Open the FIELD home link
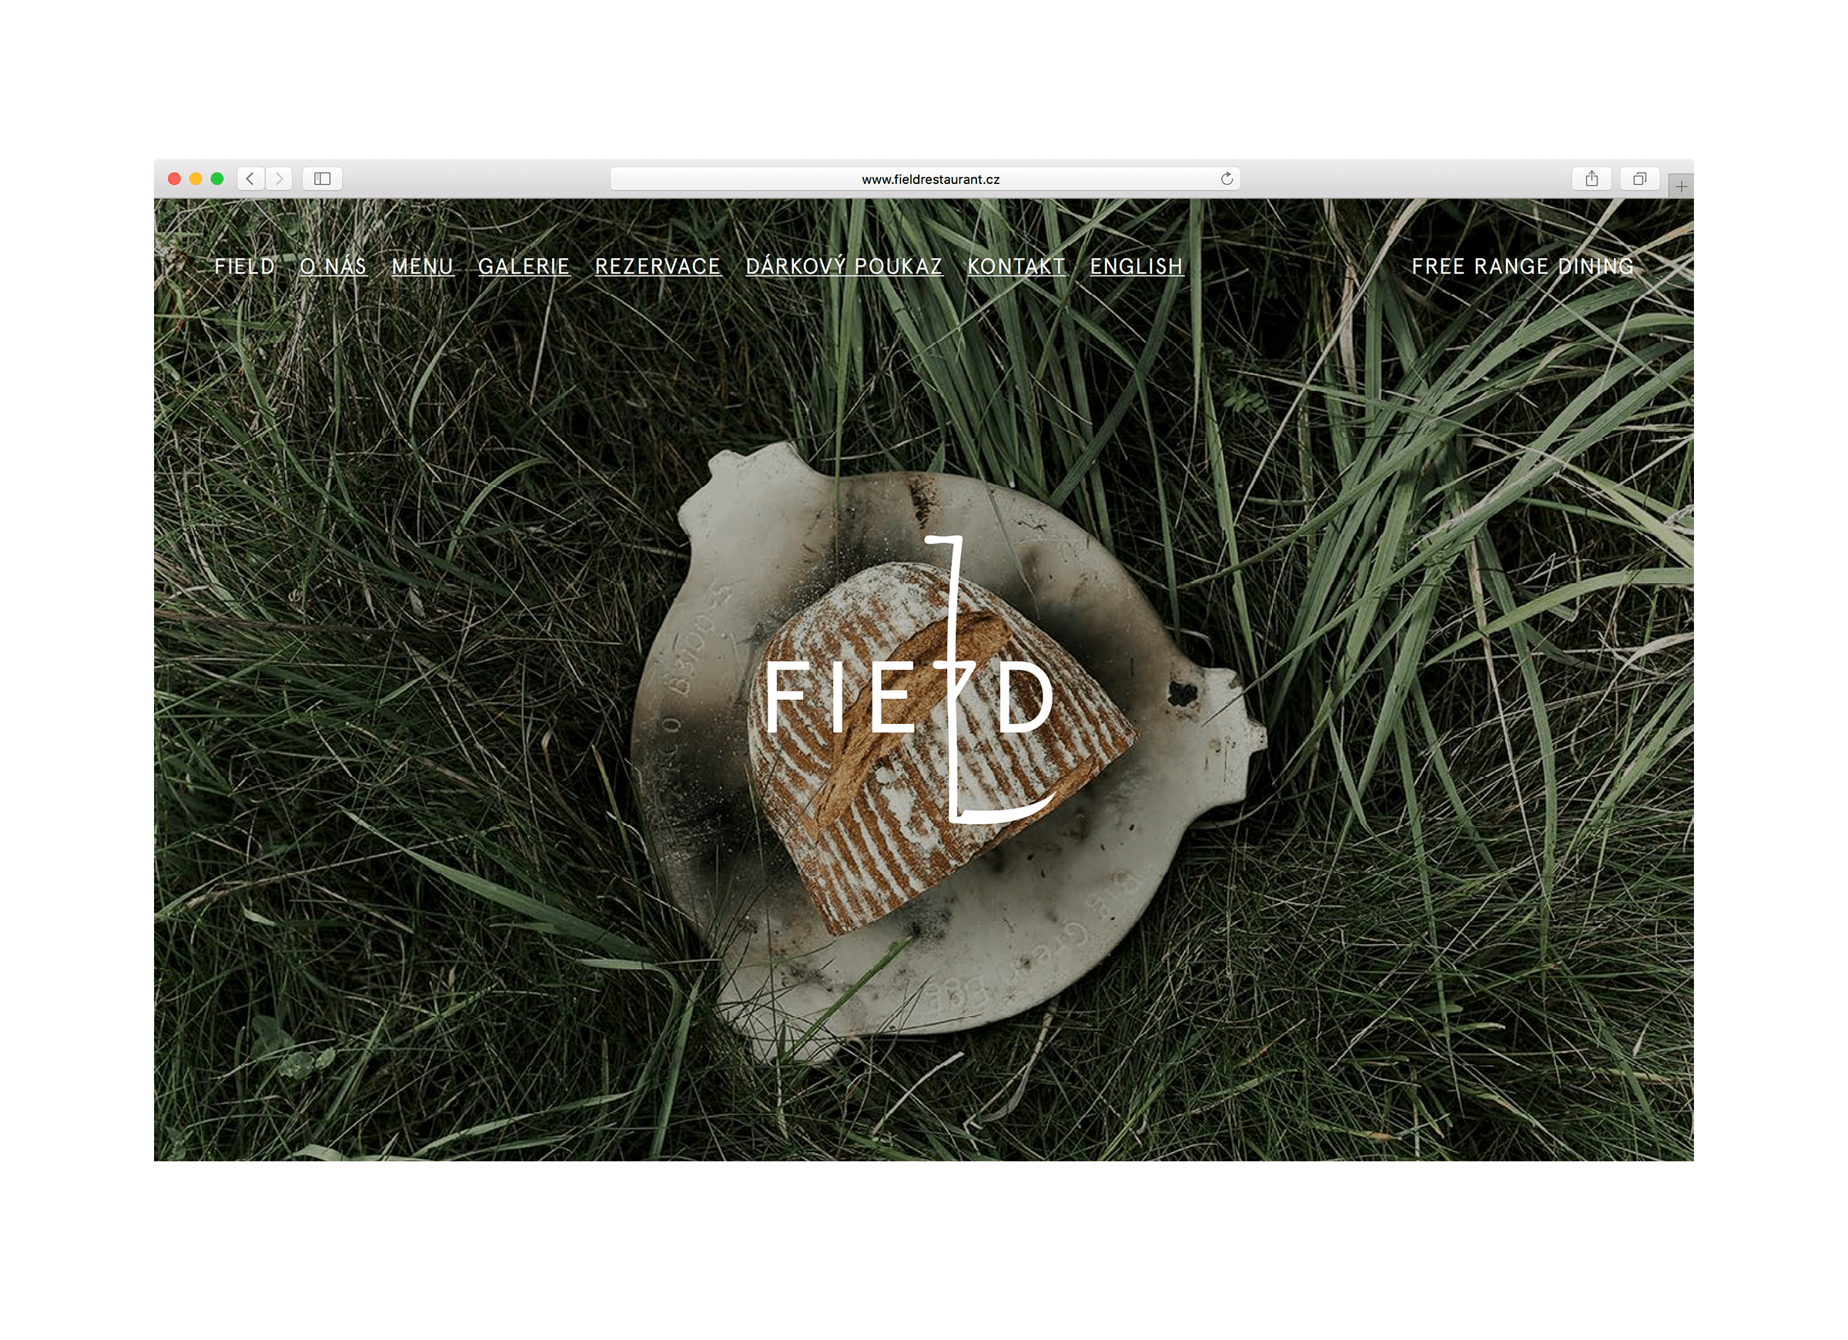 coord(244,266)
